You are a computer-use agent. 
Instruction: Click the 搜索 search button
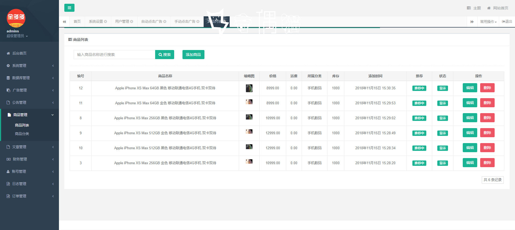point(165,55)
